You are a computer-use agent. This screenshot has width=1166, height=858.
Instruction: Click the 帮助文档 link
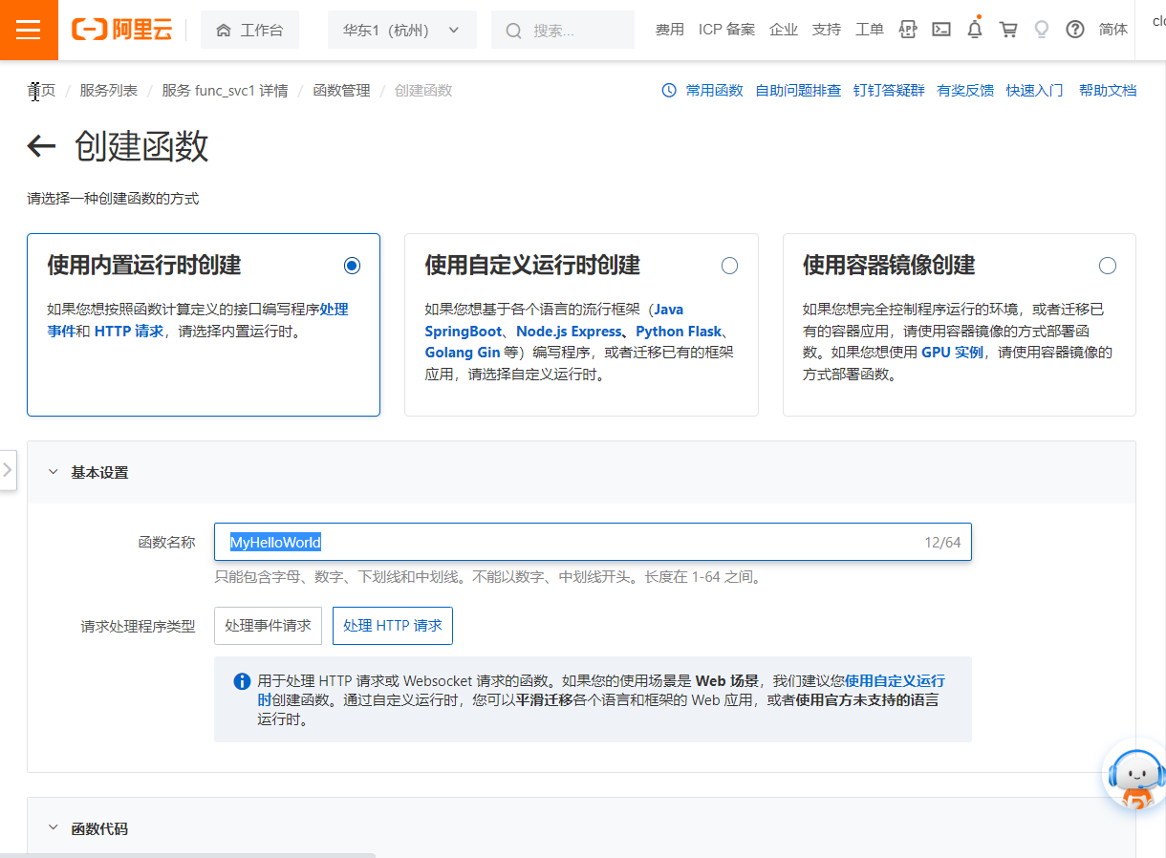pyautogui.click(x=1107, y=90)
